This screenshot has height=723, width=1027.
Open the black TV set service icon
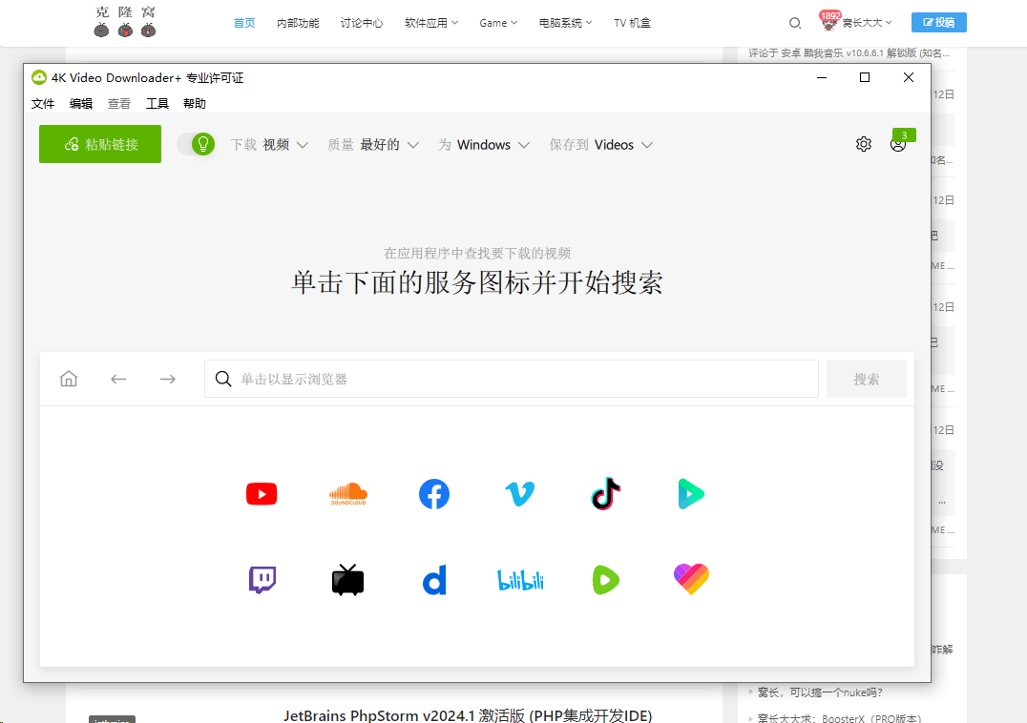pyautogui.click(x=347, y=580)
